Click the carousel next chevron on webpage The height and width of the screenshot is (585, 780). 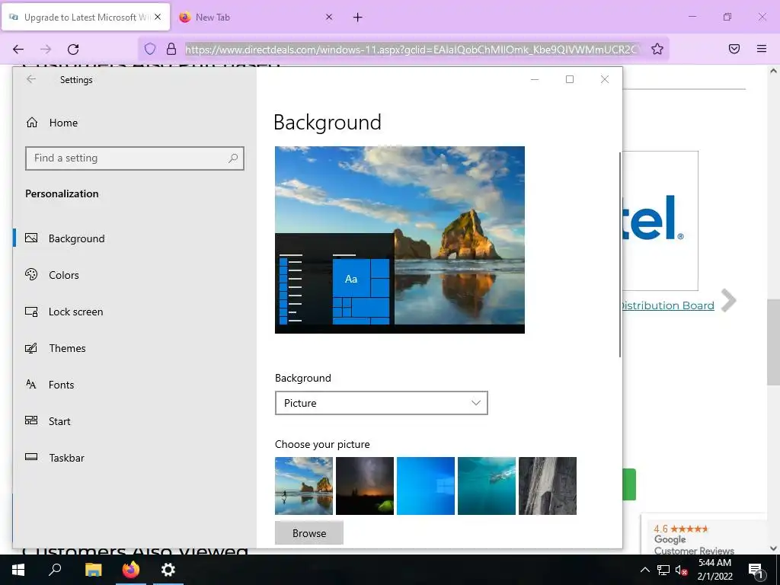click(x=728, y=300)
